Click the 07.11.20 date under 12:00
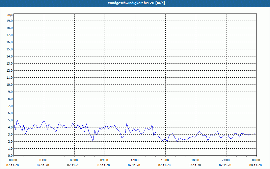270x169 pixels. pos(134,165)
